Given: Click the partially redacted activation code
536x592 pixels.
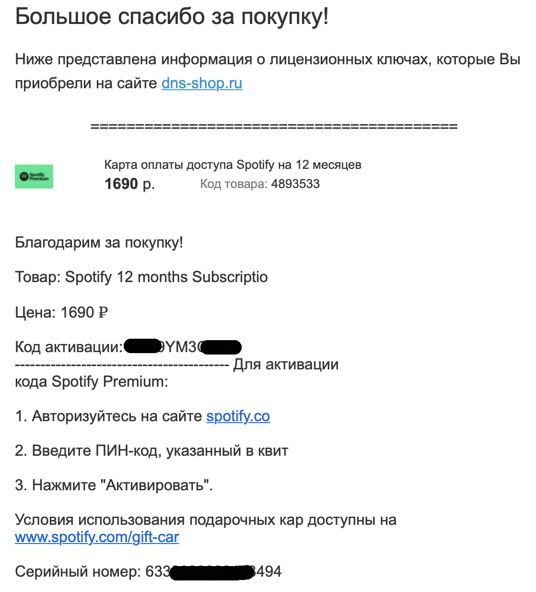Looking at the screenshot, I should click(182, 347).
